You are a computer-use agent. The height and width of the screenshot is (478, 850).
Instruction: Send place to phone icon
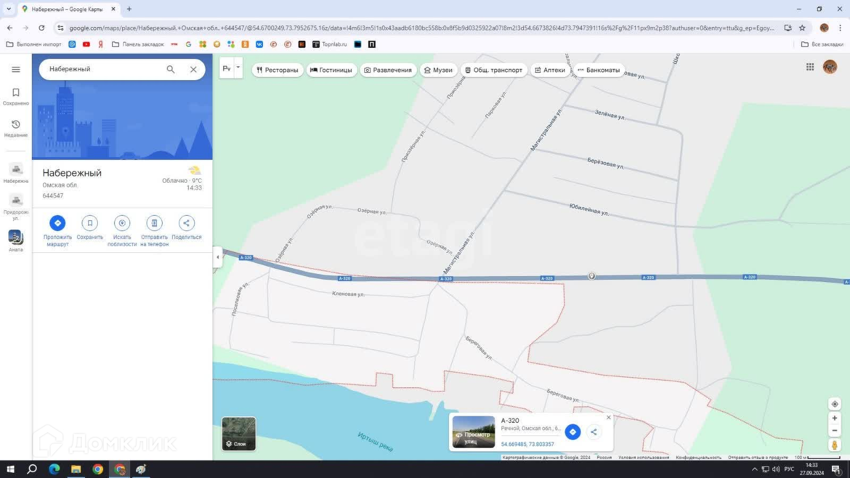pos(154,224)
